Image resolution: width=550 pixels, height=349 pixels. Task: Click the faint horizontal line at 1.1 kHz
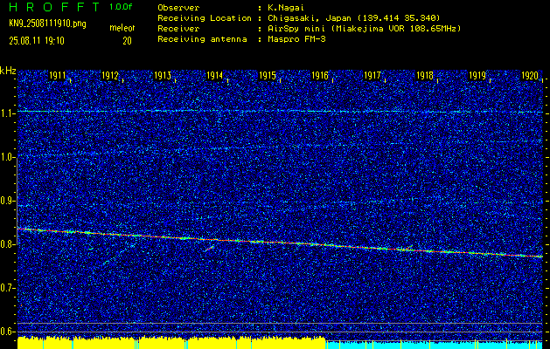click(281, 112)
